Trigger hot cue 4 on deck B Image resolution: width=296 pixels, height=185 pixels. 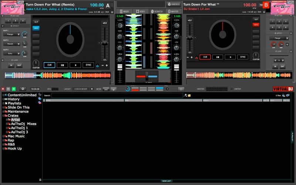272,27
